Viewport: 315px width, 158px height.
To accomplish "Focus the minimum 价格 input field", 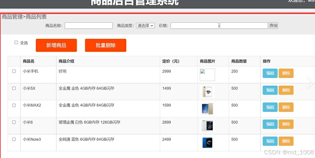I will (194, 26).
